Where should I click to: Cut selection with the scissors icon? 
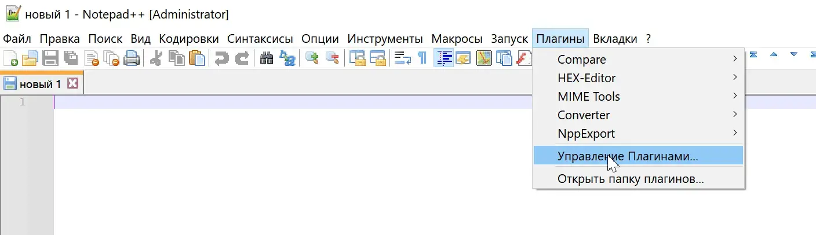[156, 57]
